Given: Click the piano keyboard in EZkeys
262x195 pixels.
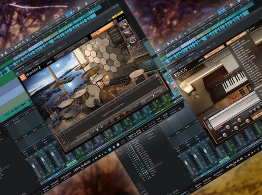Looking at the screenshot, I should (234, 81).
